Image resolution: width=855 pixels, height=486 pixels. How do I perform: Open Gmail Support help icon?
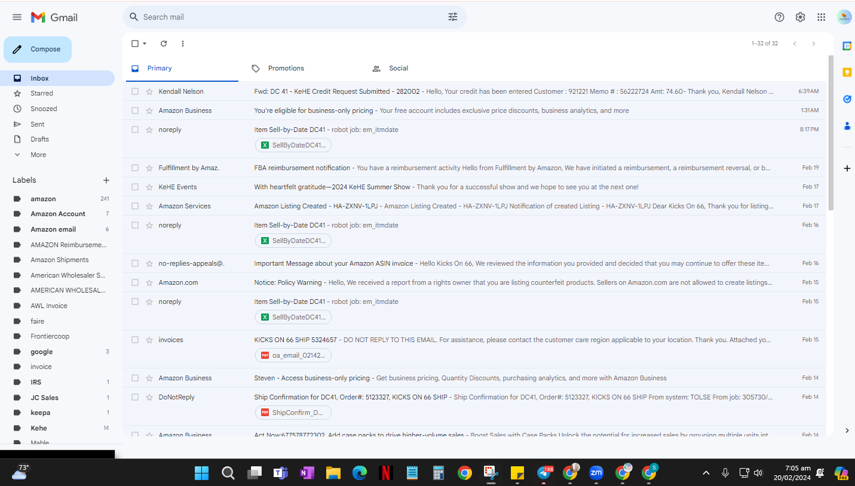click(x=779, y=17)
